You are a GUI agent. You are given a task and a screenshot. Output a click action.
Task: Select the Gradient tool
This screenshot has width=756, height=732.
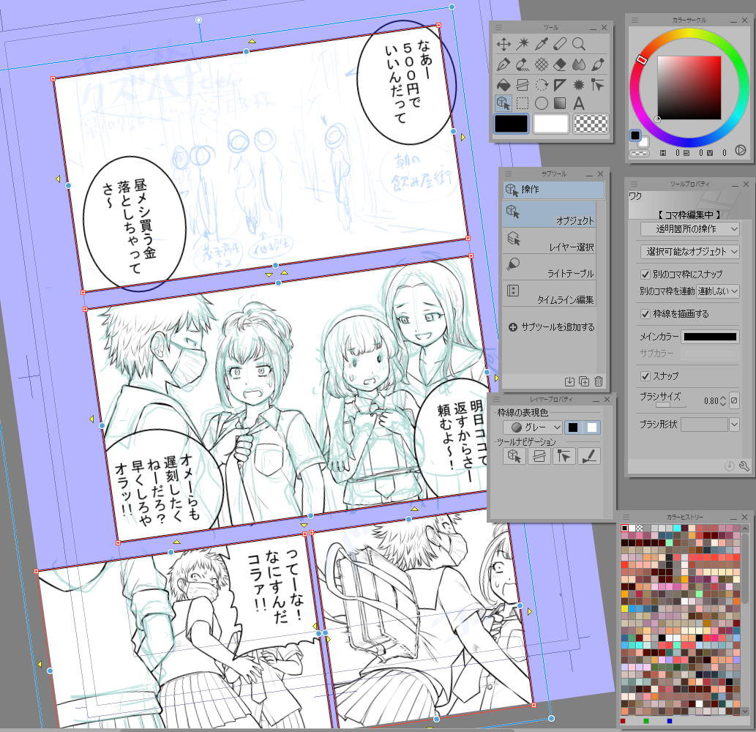pyautogui.click(x=560, y=103)
